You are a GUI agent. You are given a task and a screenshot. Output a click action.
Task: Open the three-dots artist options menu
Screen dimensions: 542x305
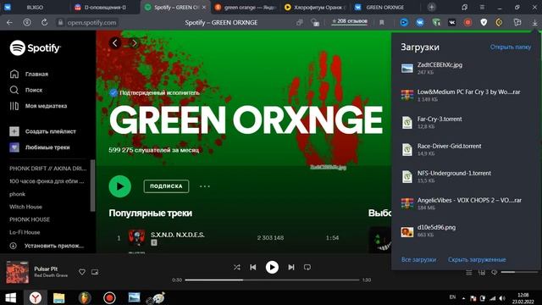pos(205,186)
